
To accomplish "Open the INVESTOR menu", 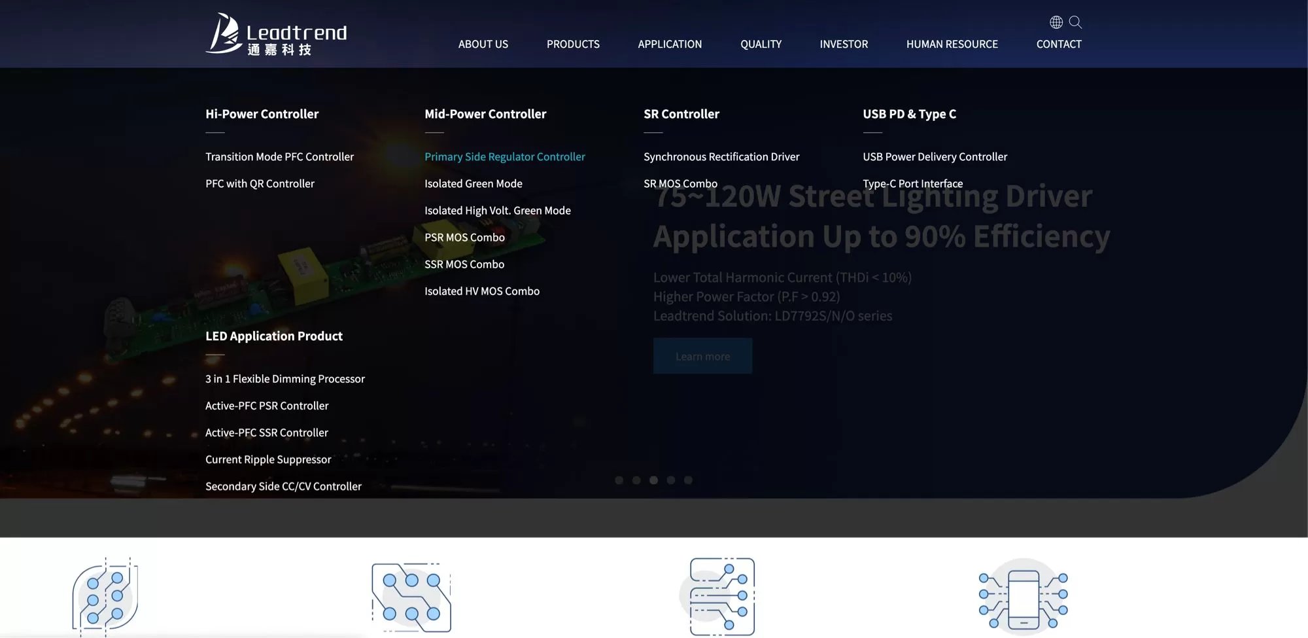I will pos(844,44).
